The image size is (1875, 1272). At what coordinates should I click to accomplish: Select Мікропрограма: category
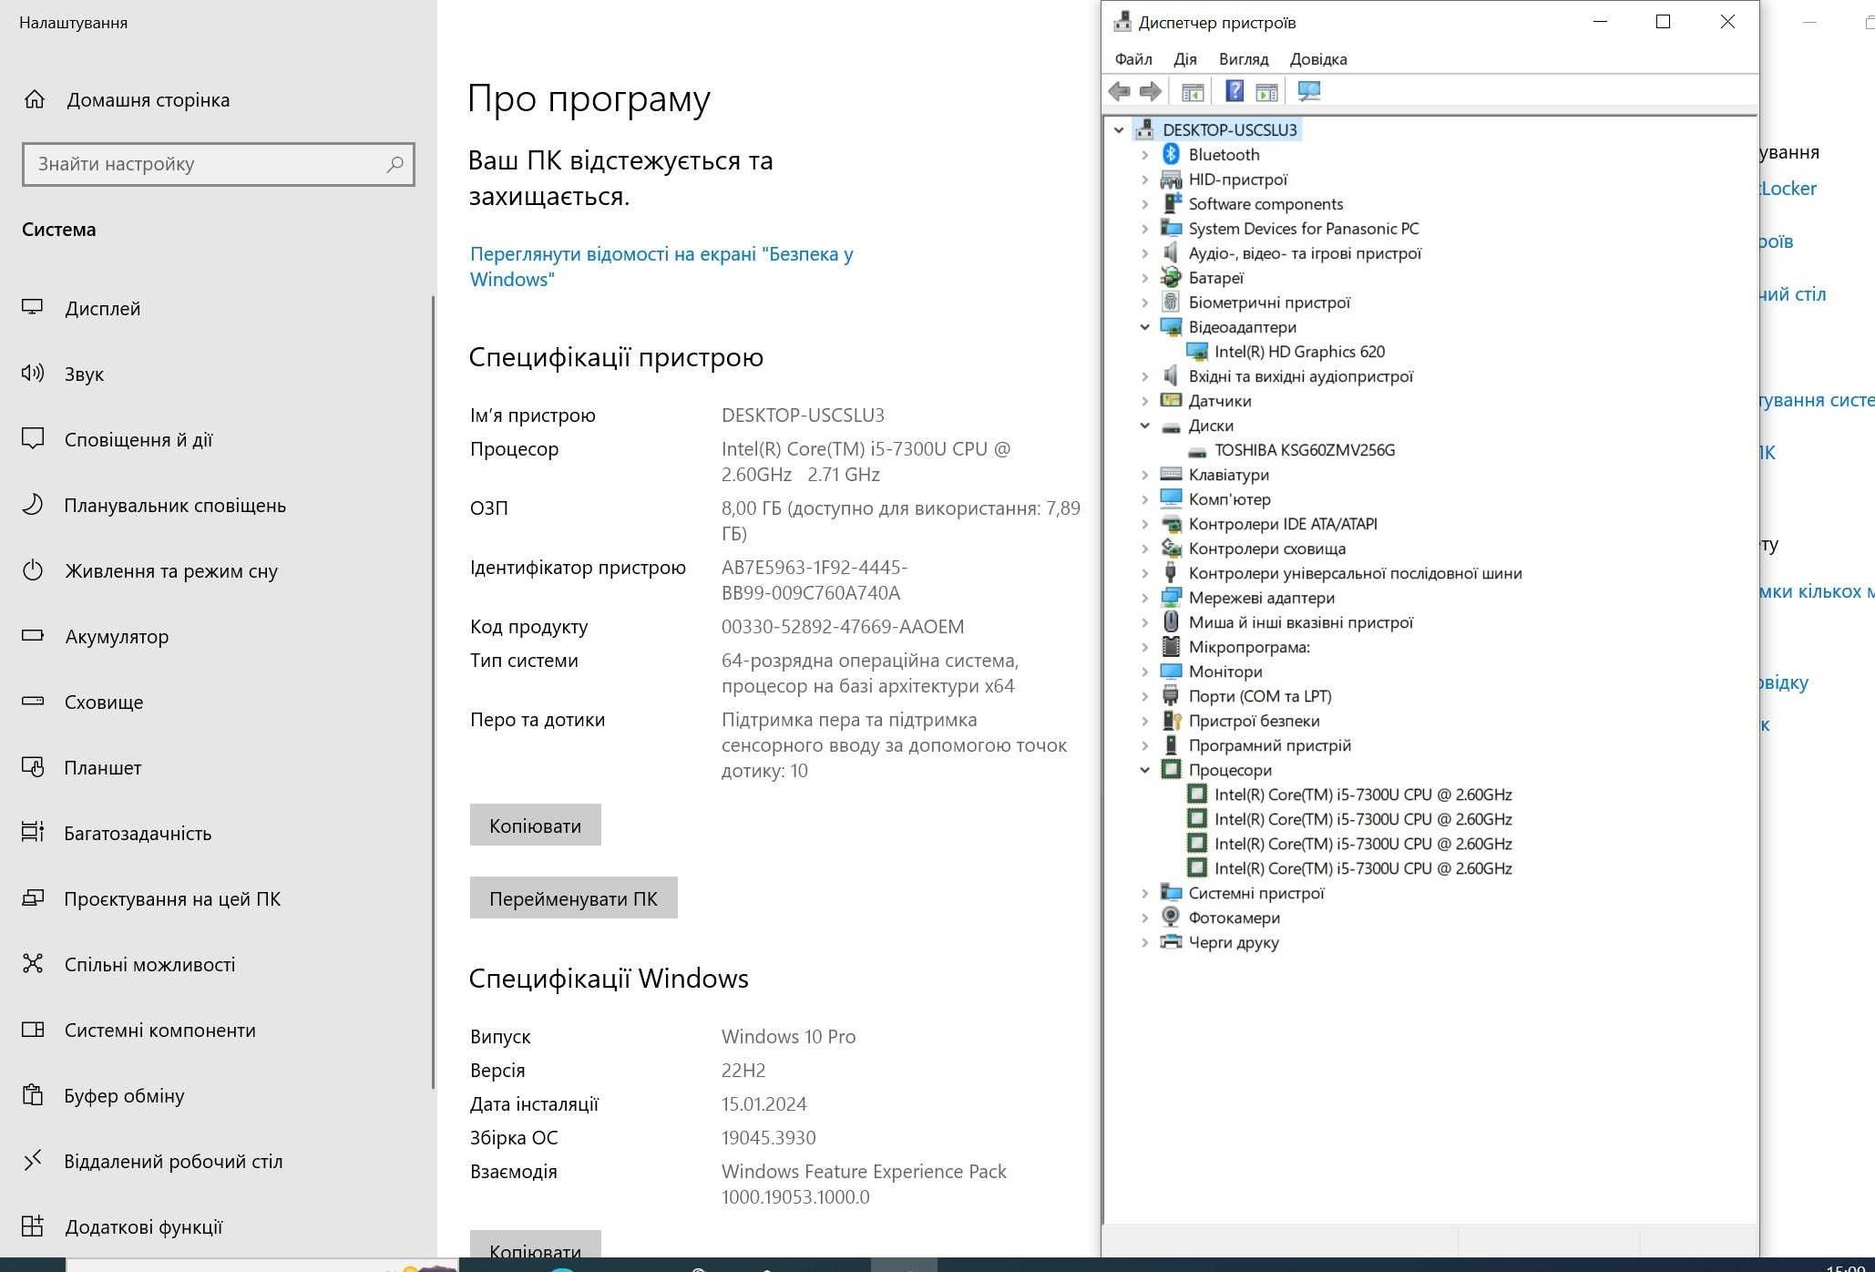pos(1248,647)
